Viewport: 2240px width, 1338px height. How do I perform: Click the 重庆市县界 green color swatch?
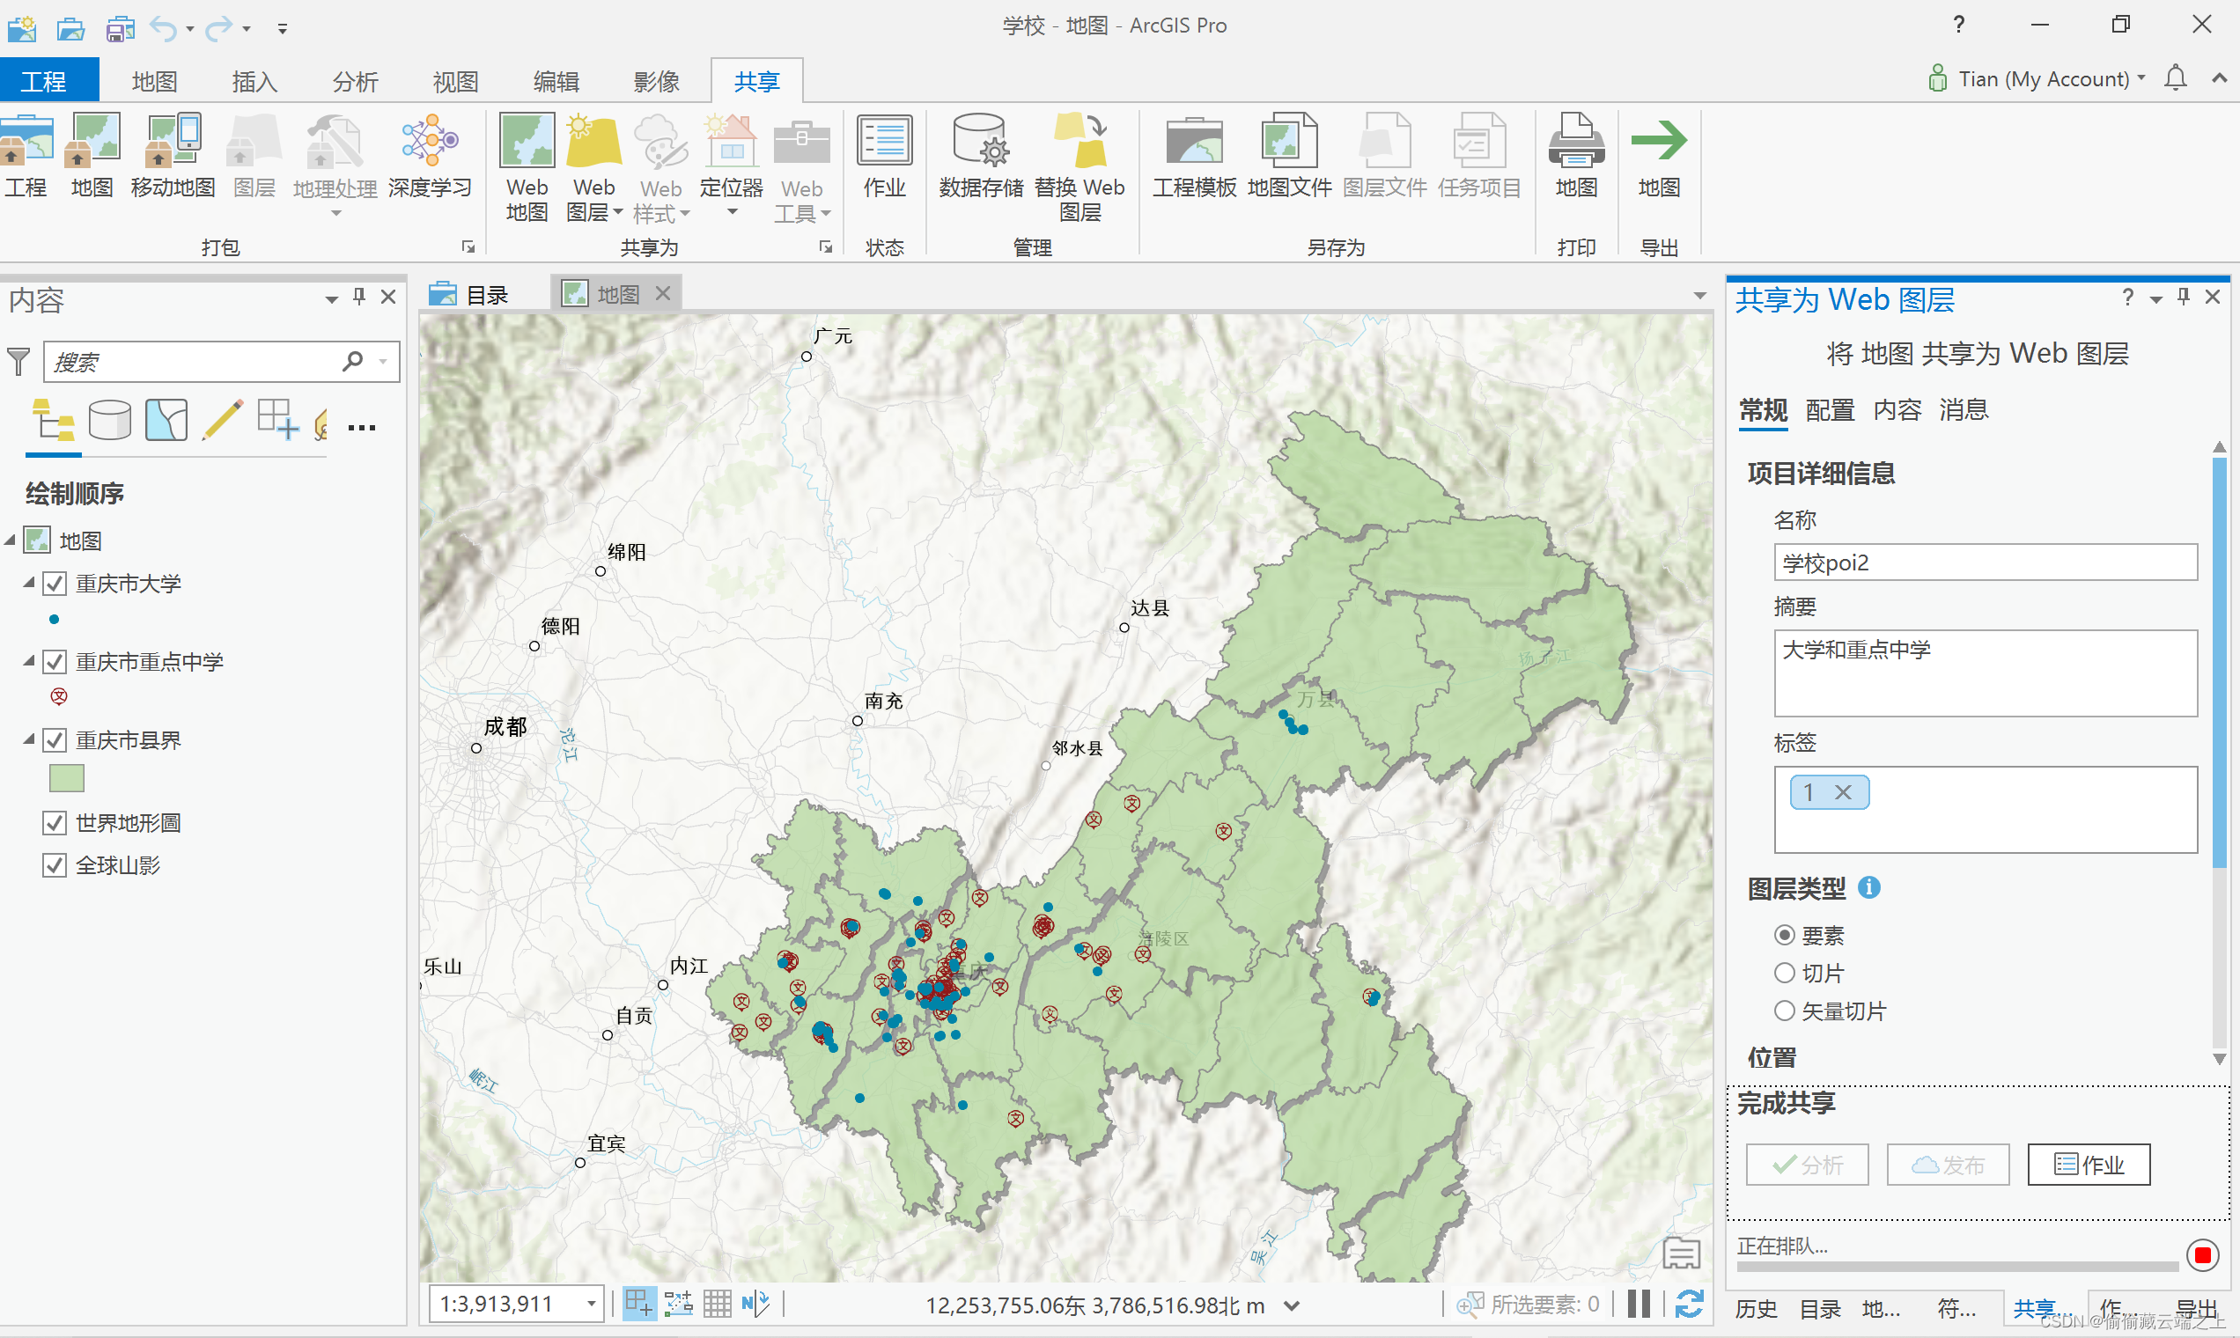click(x=67, y=777)
